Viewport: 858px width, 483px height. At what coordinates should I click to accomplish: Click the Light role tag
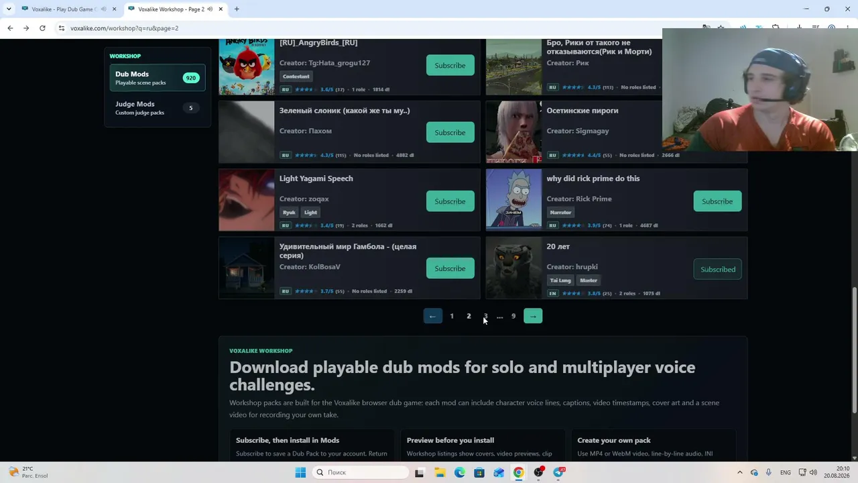(x=310, y=212)
